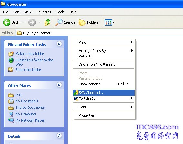This screenshot has height=144, width=183.
Task: Click the Views grid icon
Action: click(108, 22)
